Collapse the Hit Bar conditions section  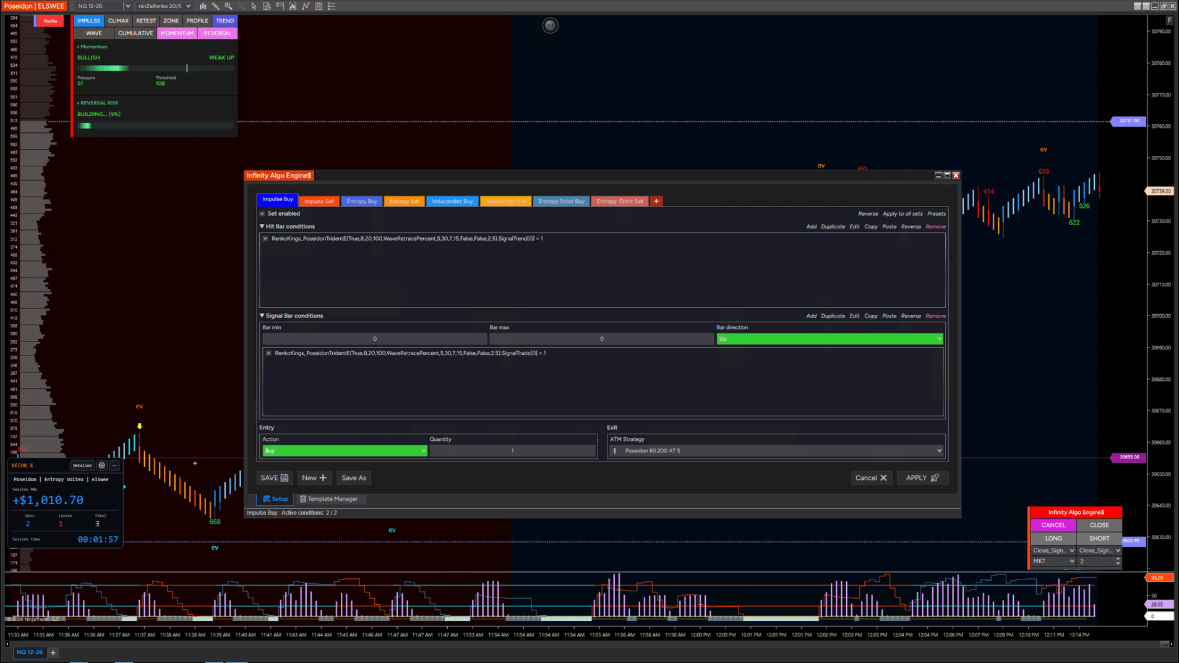[262, 227]
